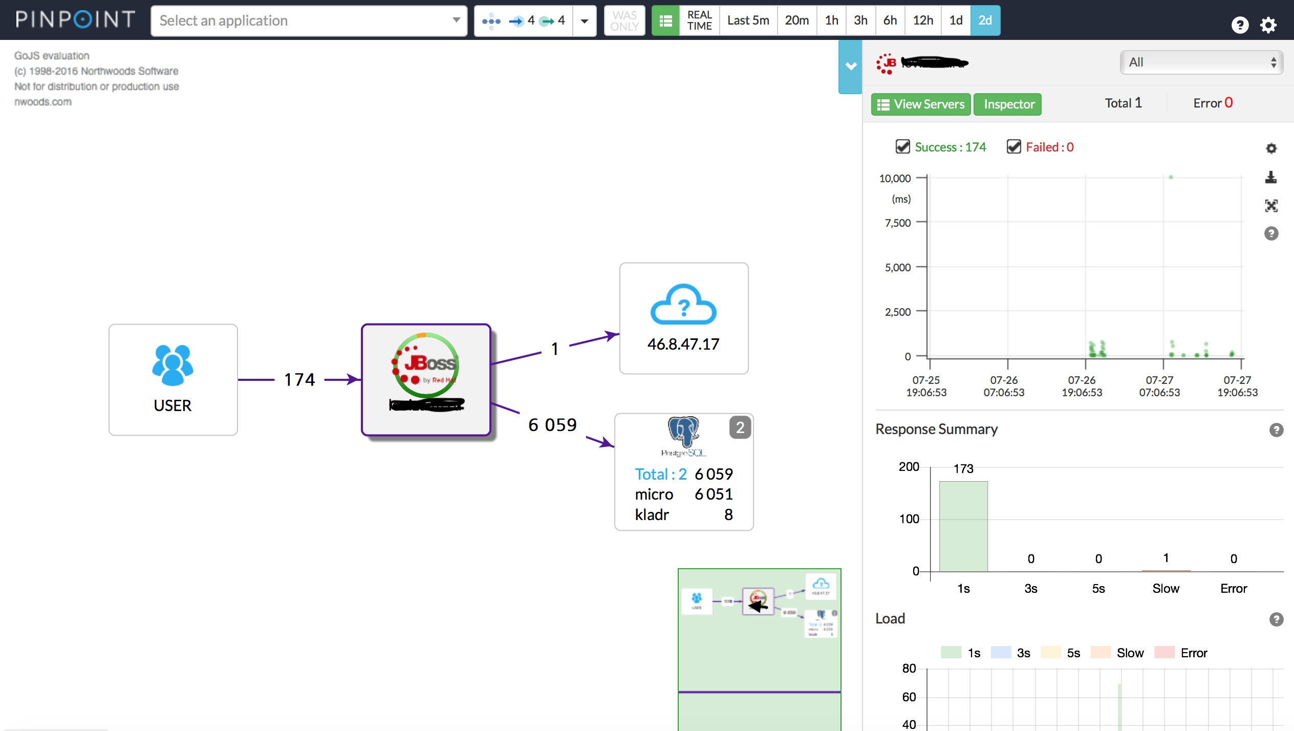1294x731 pixels.
Task: Click the help question mark icon in header
Action: 1239,24
